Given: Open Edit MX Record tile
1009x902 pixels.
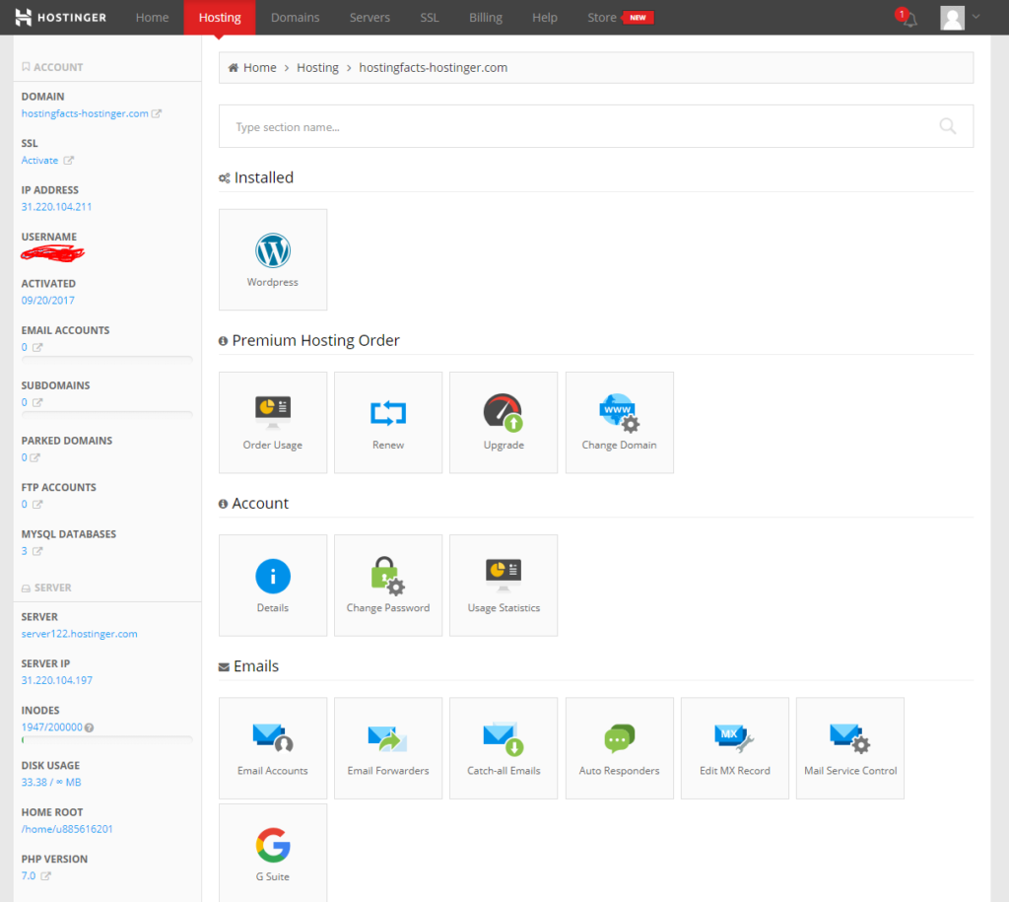Looking at the screenshot, I should [x=734, y=748].
